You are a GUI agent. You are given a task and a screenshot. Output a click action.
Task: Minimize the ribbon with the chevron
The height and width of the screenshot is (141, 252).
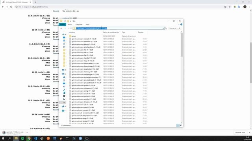[178, 24]
